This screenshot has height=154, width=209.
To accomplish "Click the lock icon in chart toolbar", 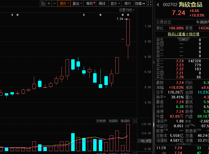I will coord(43,3).
